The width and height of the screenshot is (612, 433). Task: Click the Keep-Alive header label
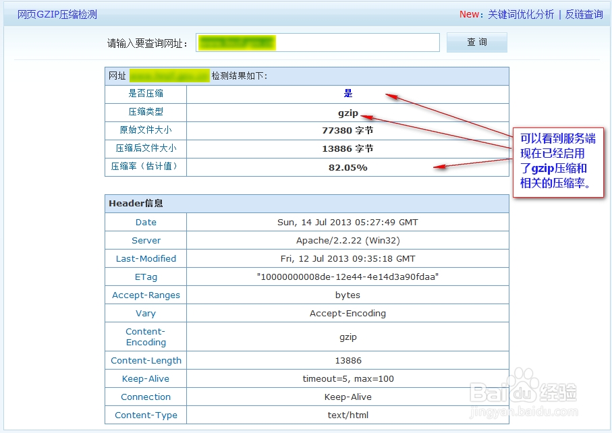click(x=146, y=378)
